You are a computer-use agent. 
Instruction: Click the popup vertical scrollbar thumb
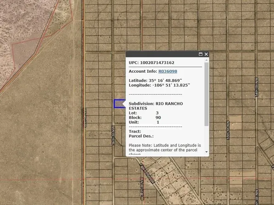coord(206,94)
